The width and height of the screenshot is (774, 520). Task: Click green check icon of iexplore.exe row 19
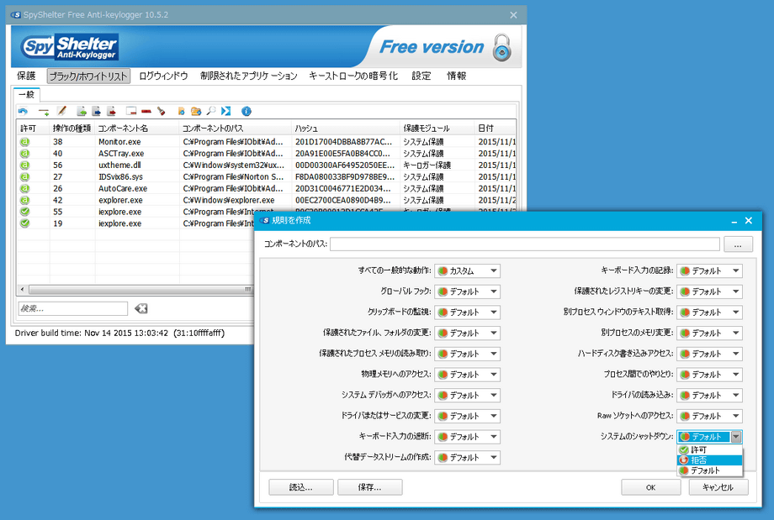24,223
